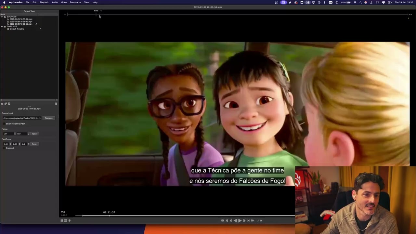Select source 2026-01-29 19-05-59.mp4

pyautogui.click(x=21, y=24)
